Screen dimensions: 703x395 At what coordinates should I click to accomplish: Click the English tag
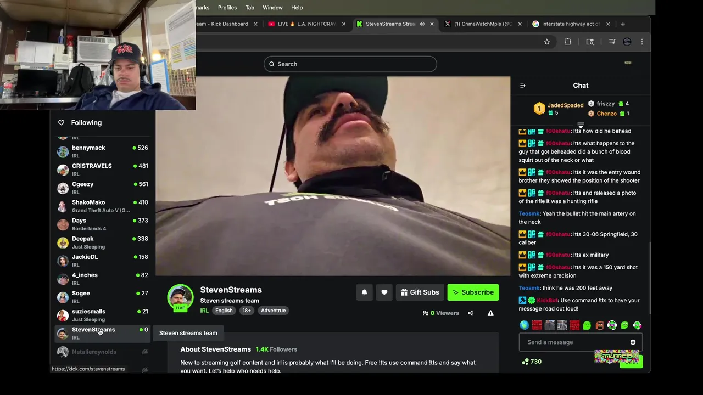tap(224, 311)
